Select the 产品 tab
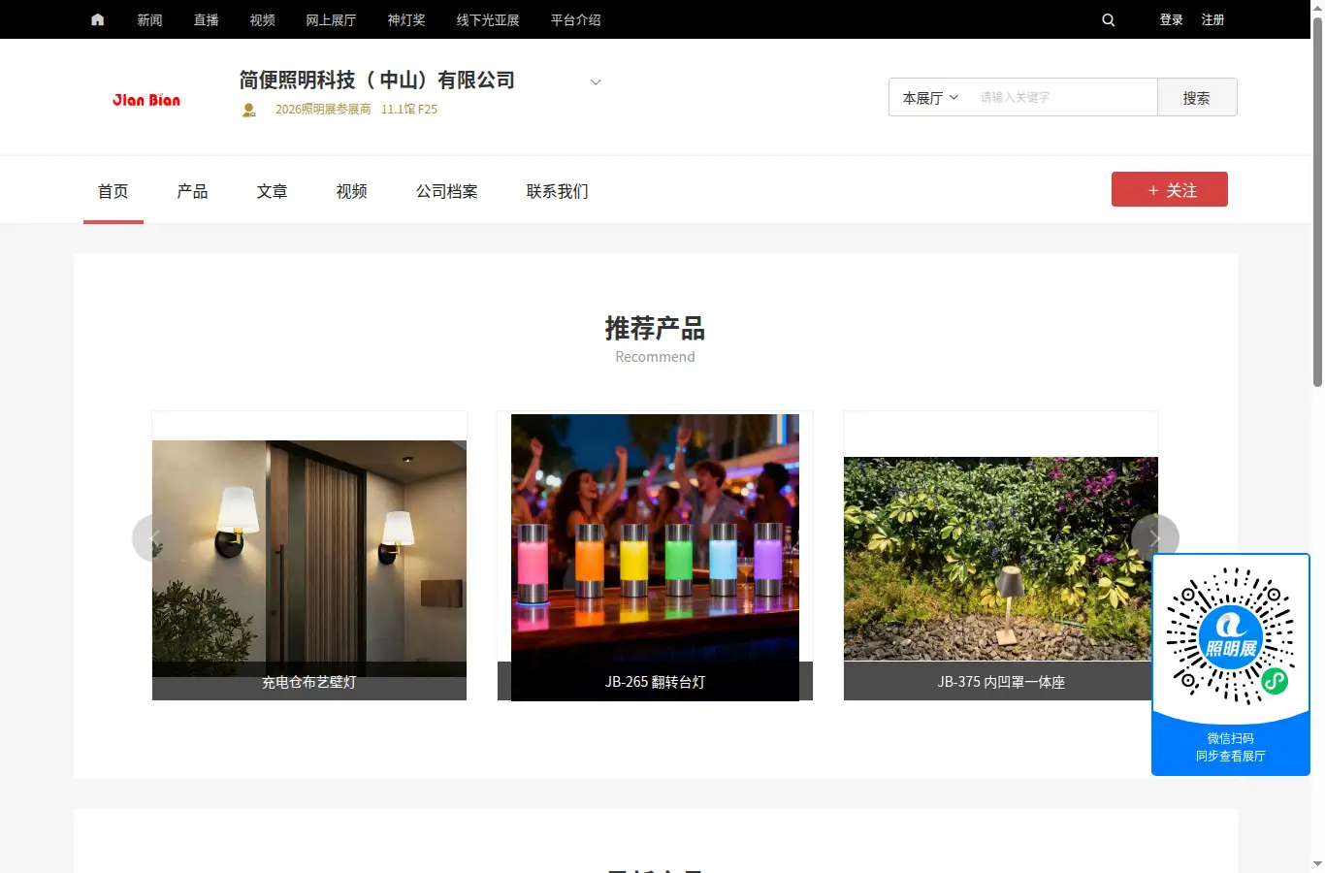The image size is (1325, 873). [x=192, y=191]
